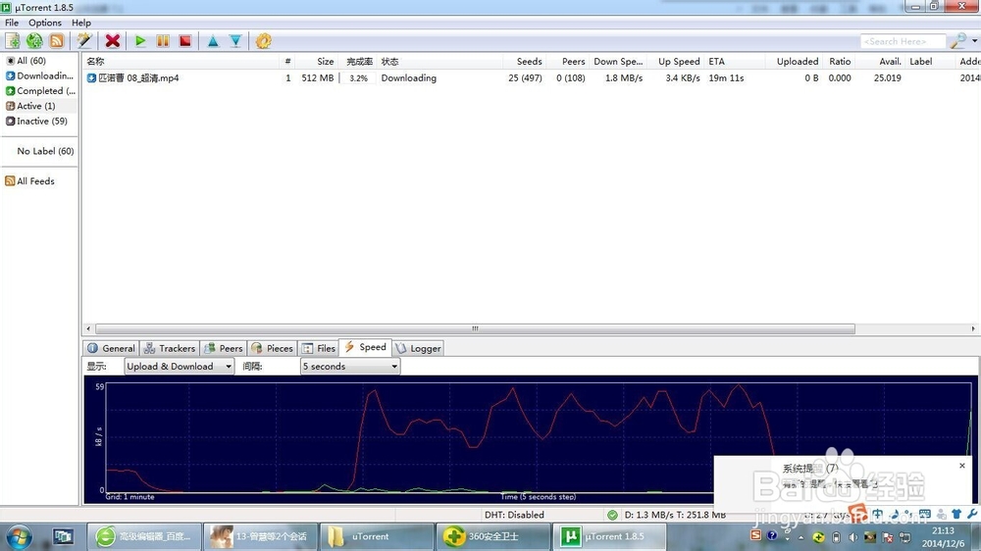Select Completed category in sidebar
This screenshot has height=551, width=981.
click(x=39, y=90)
